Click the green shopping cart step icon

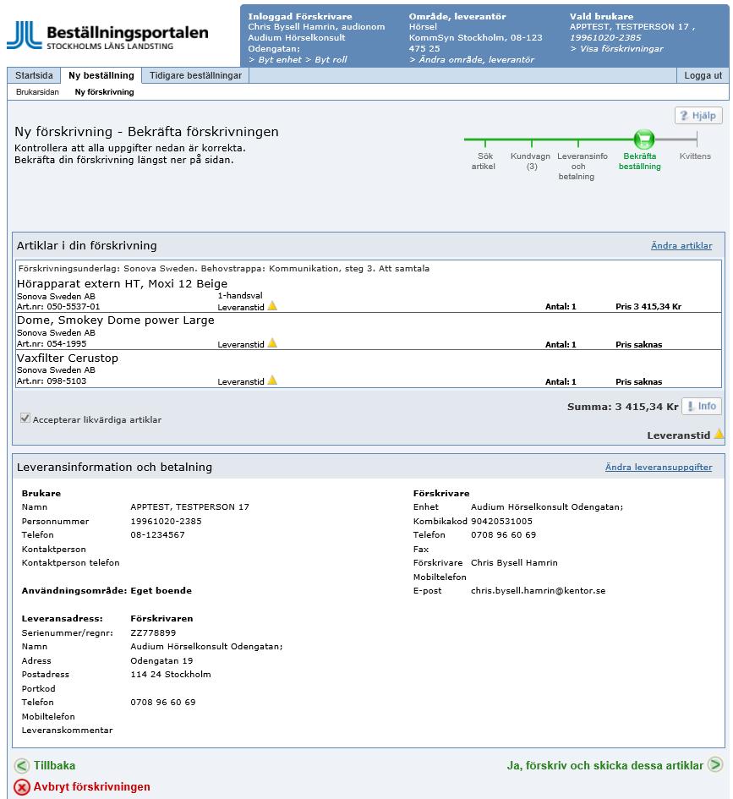(x=644, y=140)
